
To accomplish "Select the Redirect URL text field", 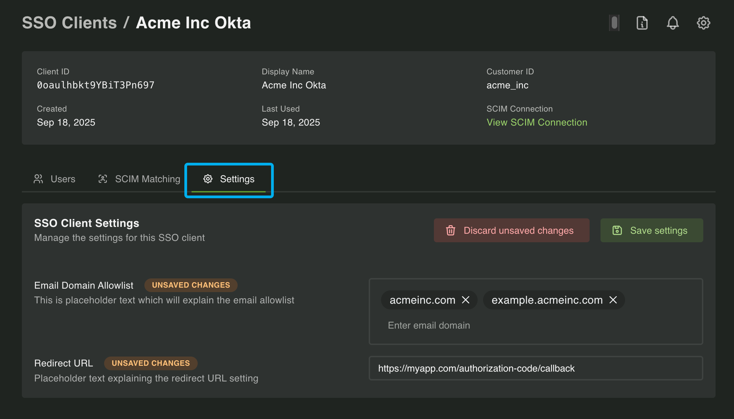I will [x=536, y=368].
